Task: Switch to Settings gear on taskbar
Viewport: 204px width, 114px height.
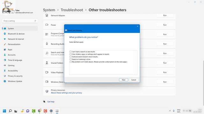Action: [51, 111]
